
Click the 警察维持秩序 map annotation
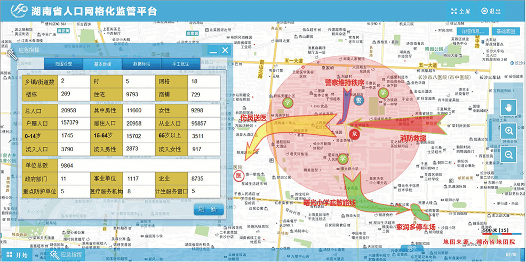click(345, 82)
